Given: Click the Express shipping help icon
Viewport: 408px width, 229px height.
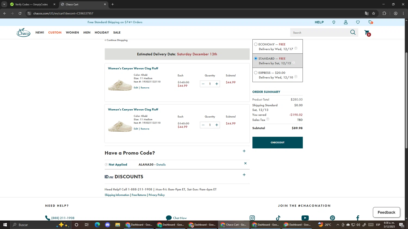Looking at the screenshot, I should point(296,77).
